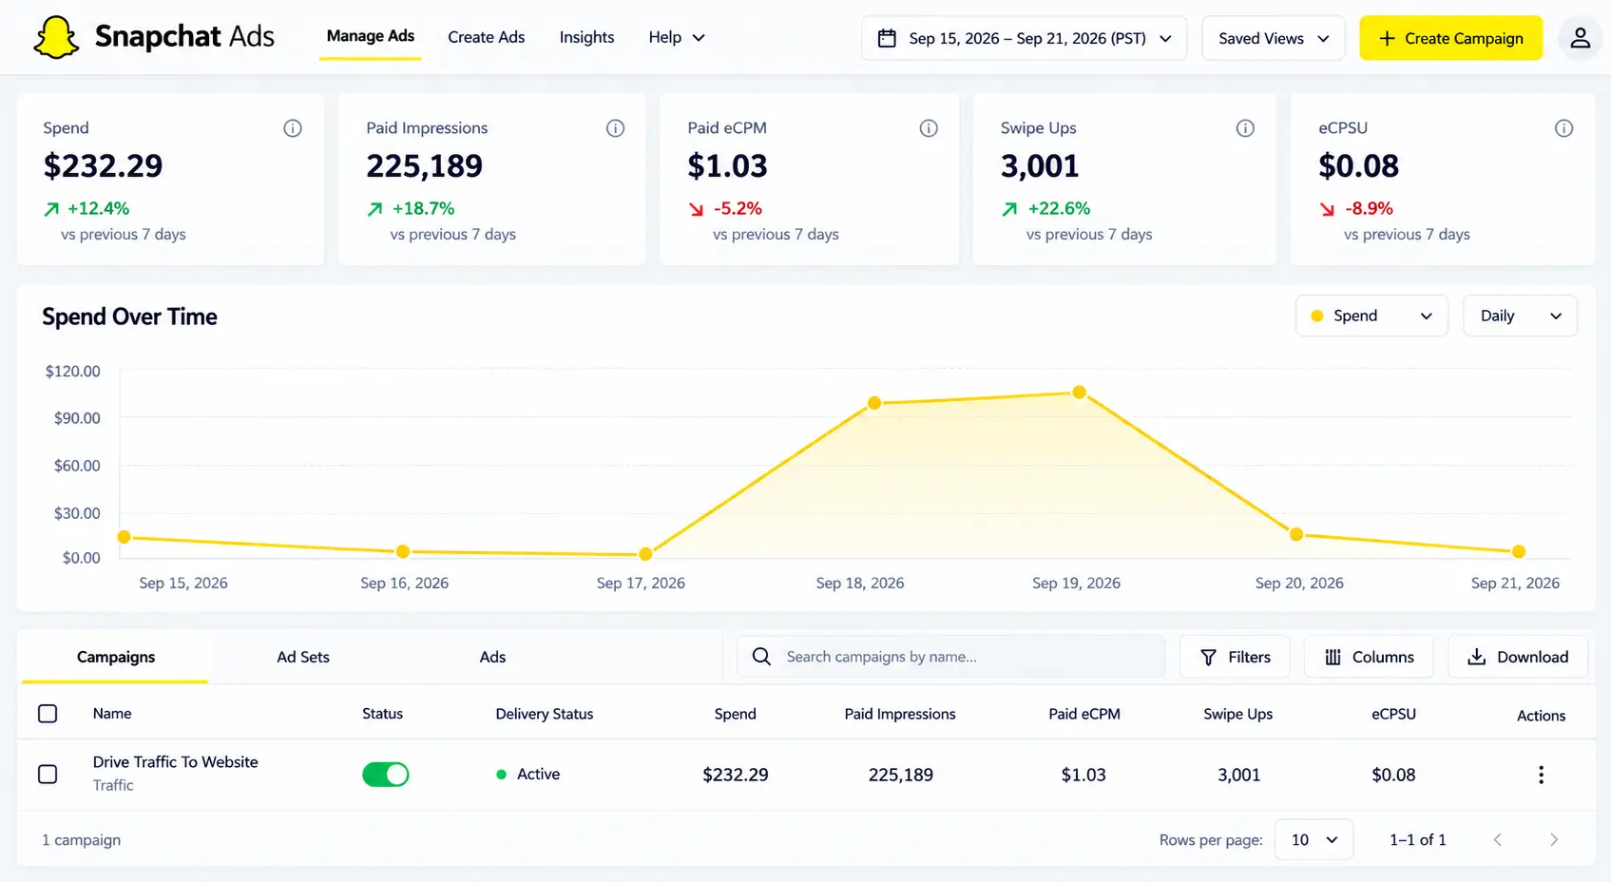Screen dimensions: 1611x882
Task: Open Create Ads in navigation
Action: pyautogui.click(x=487, y=37)
